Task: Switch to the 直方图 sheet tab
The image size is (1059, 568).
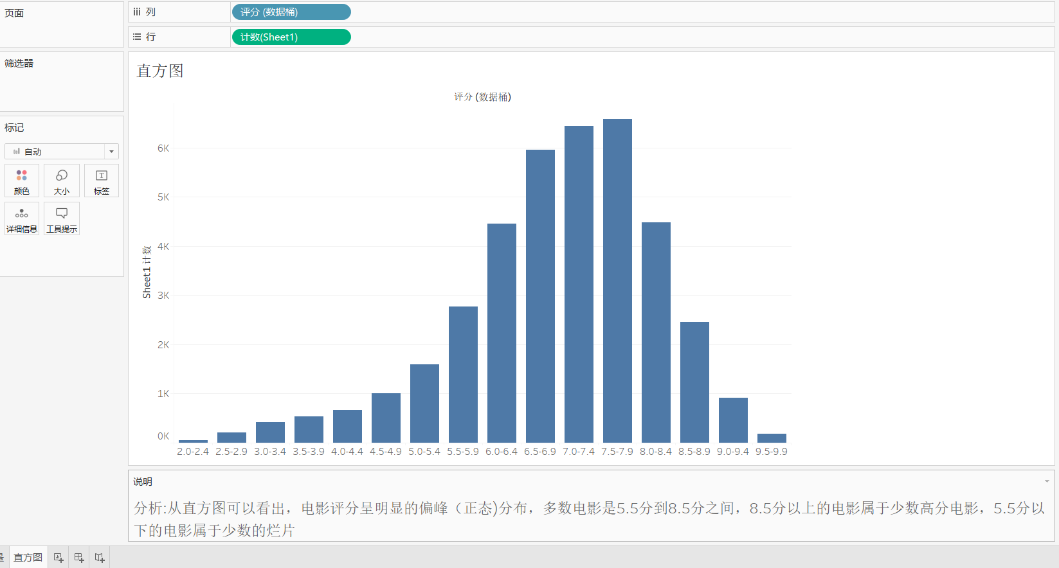Action: (x=28, y=558)
